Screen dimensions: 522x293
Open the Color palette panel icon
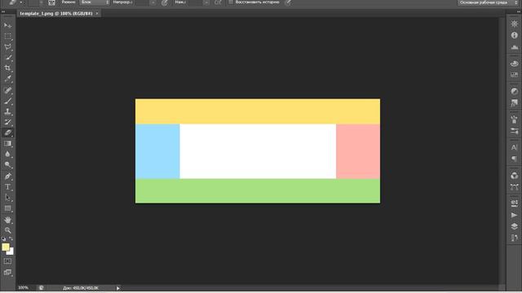tap(515, 63)
